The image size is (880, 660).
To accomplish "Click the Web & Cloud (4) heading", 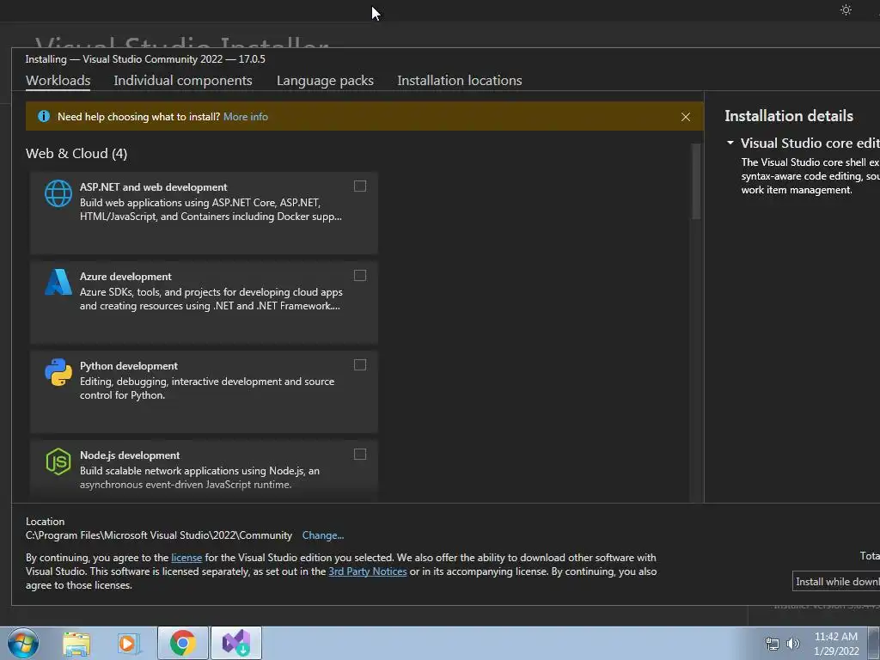I will (x=76, y=153).
